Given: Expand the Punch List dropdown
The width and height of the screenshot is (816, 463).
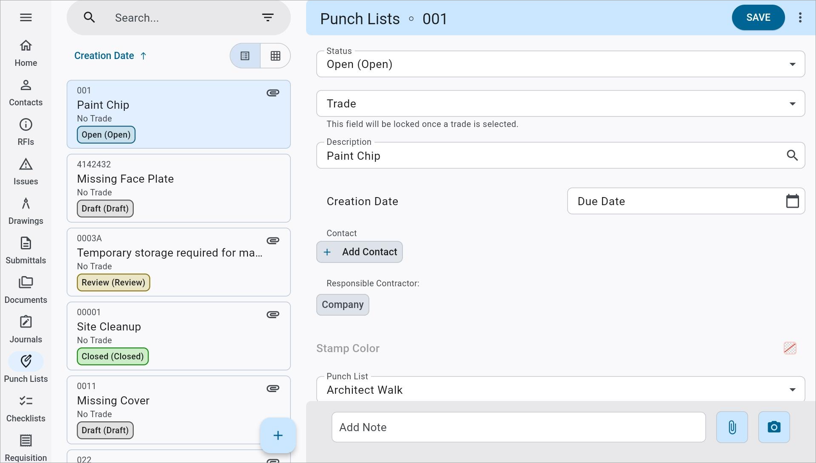Looking at the screenshot, I should tap(792, 390).
